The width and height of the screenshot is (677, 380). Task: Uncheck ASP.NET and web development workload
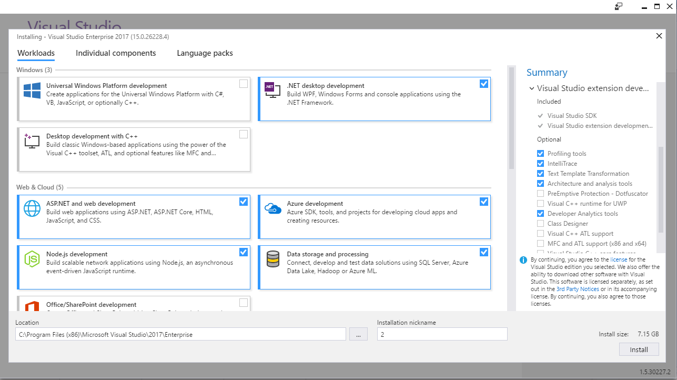[x=244, y=202]
